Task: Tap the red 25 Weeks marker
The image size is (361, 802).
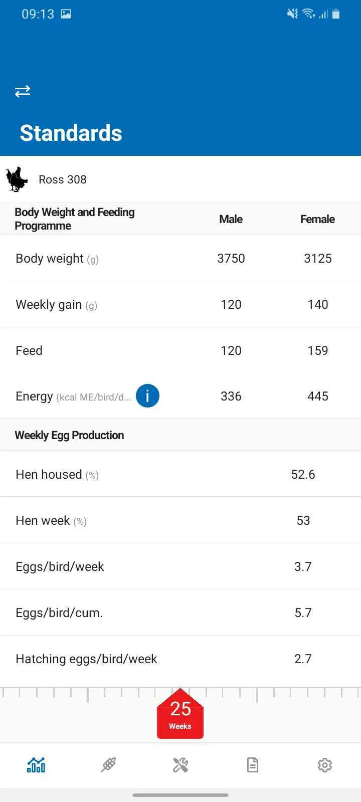Action: coord(180,714)
